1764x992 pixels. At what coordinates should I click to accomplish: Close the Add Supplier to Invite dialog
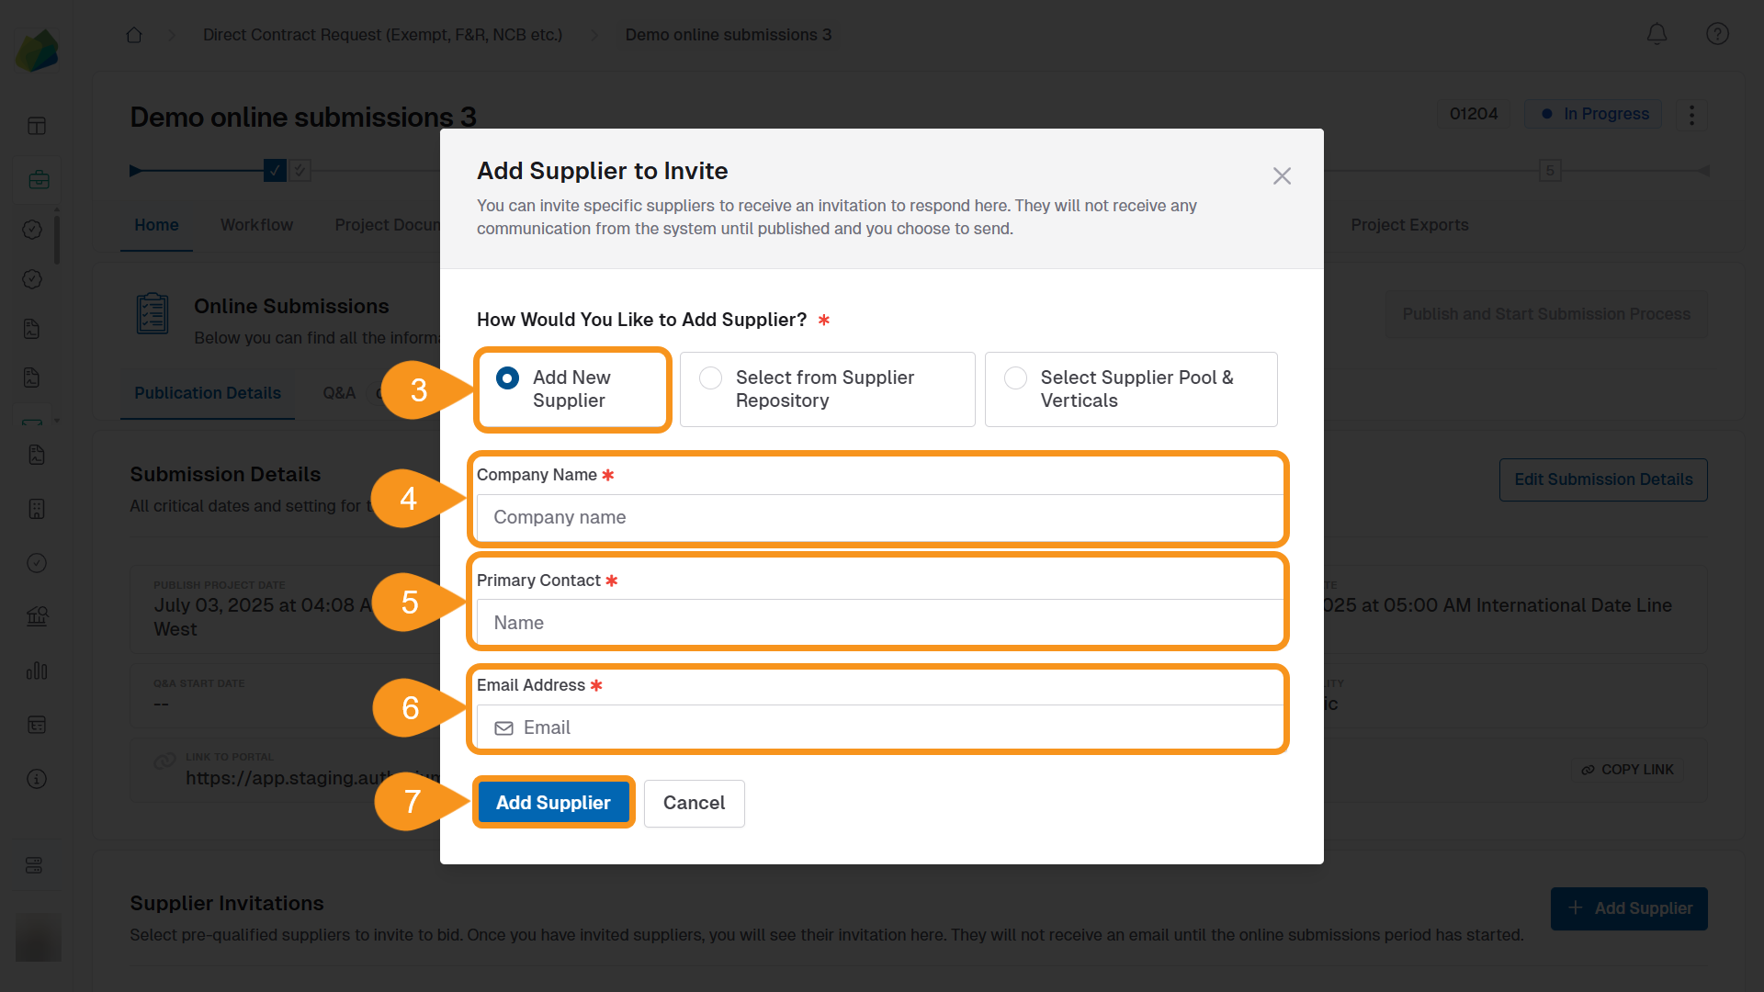1282,175
